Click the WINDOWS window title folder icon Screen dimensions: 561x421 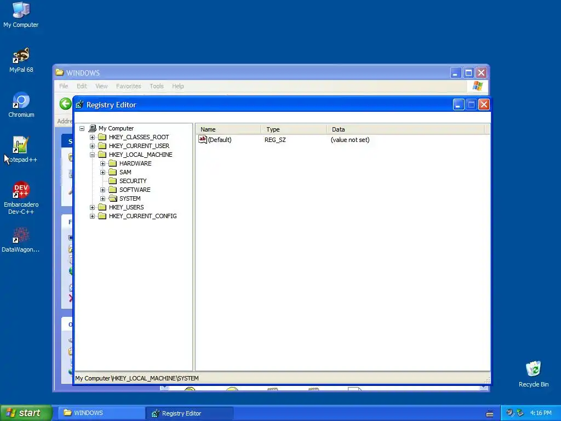point(60,73)
